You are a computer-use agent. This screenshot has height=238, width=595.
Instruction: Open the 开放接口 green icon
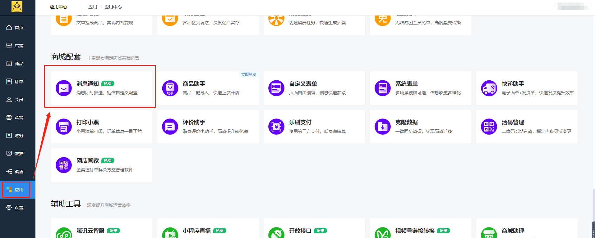coord(276,233)
